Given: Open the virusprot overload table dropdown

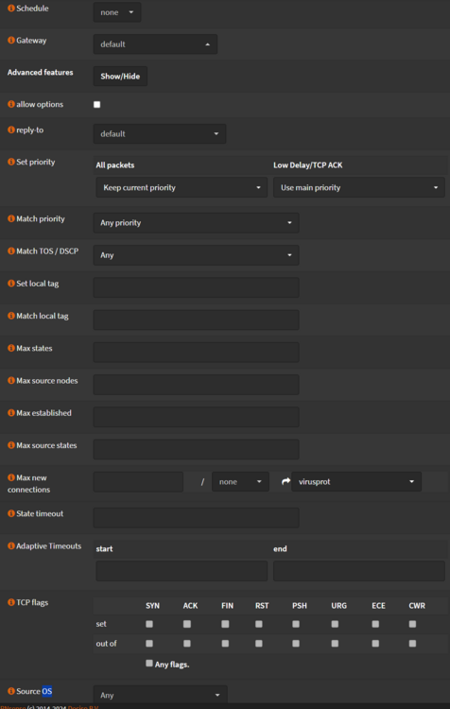Looking at the screenshot, I should [356, 482].
